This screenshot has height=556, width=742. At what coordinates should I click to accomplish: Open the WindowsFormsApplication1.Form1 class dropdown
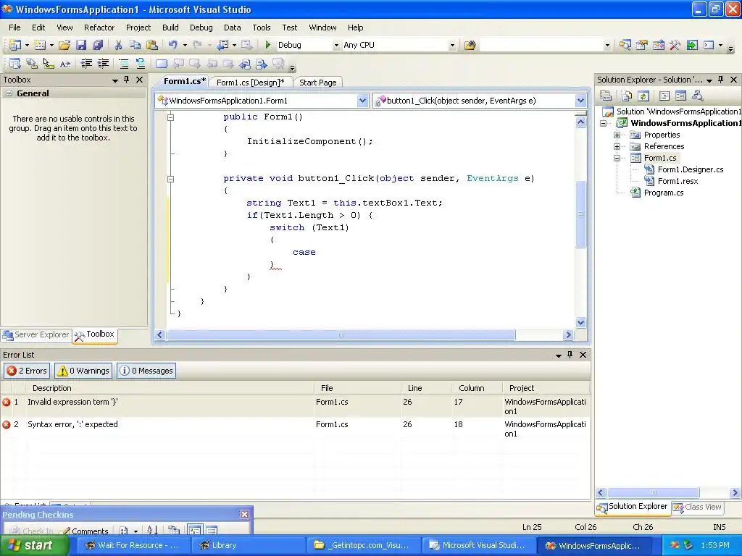pos(362,101)
